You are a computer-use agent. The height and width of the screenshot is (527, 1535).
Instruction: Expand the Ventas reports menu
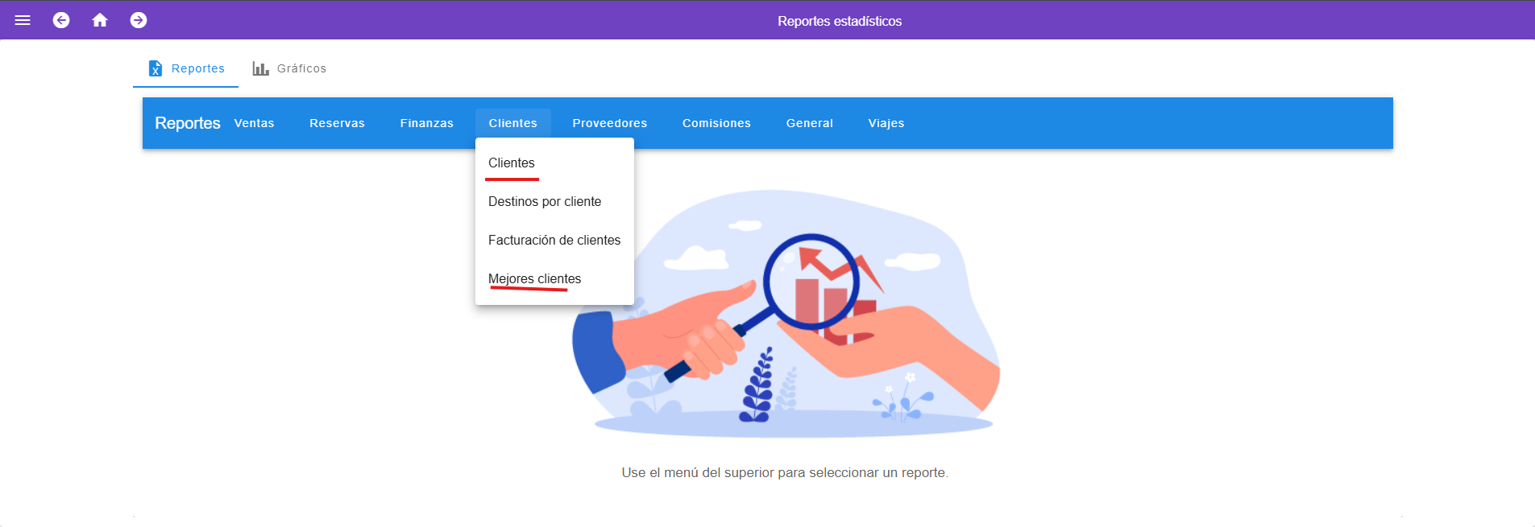[x=254, y=123]
